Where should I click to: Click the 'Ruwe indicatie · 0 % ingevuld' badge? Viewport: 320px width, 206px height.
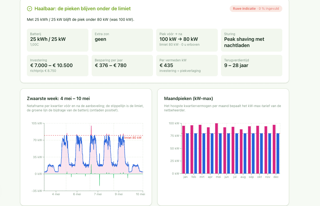[x=256, y=9]
